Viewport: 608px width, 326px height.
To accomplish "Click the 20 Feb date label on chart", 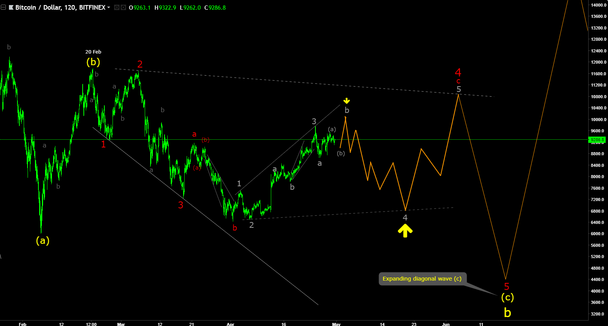I will pyautogui.click(x=94, y=52).
